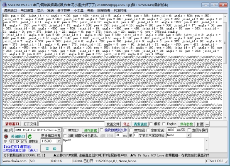Open the 小工具 menu

(x=78, y=10)
